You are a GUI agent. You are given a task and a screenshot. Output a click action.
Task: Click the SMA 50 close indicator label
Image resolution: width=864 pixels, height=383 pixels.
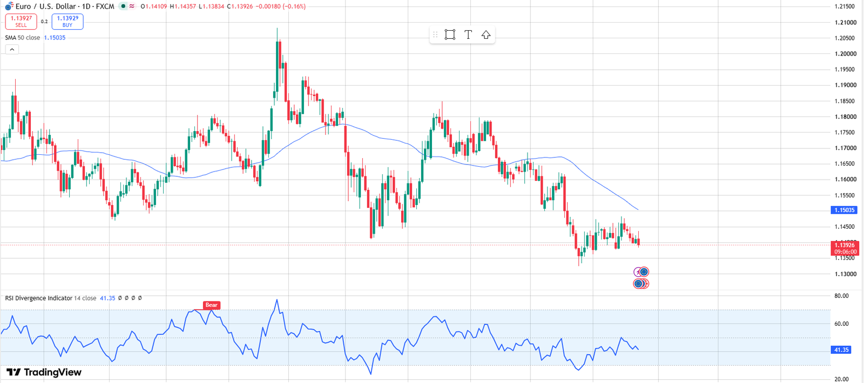pos(22,38)
